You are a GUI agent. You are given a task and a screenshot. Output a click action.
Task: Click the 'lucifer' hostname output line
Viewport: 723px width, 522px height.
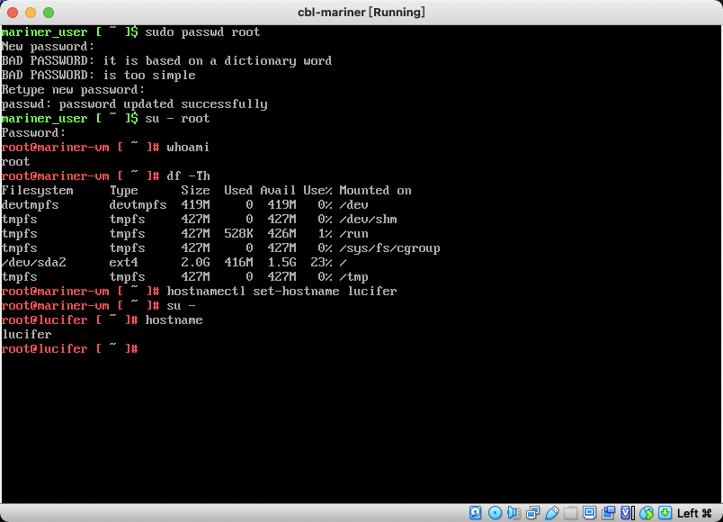click(x=27, y=334)
